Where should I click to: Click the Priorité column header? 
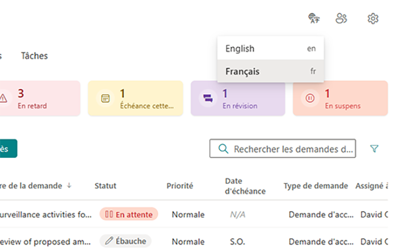point(180,185)
